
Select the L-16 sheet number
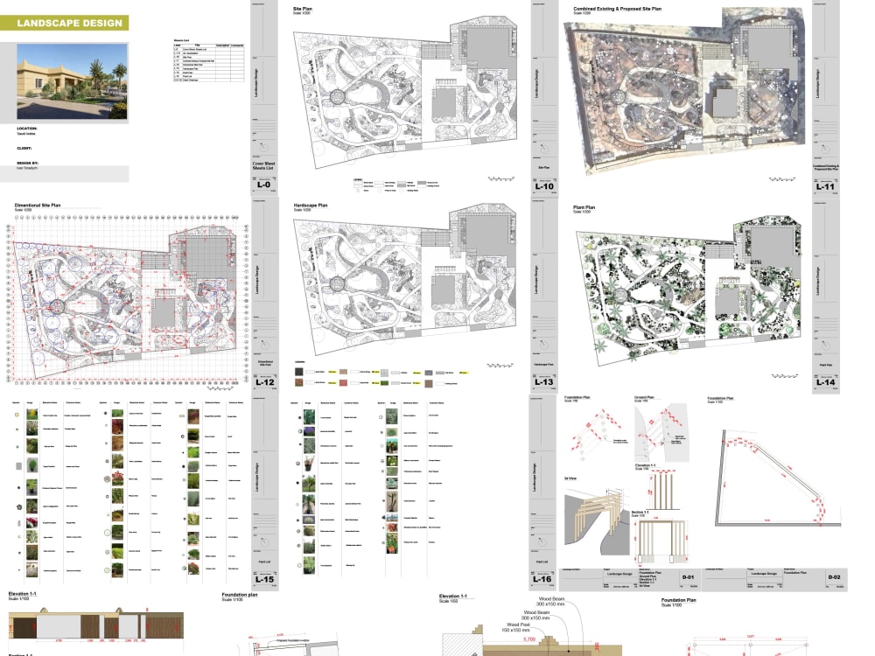coord(542,579)
